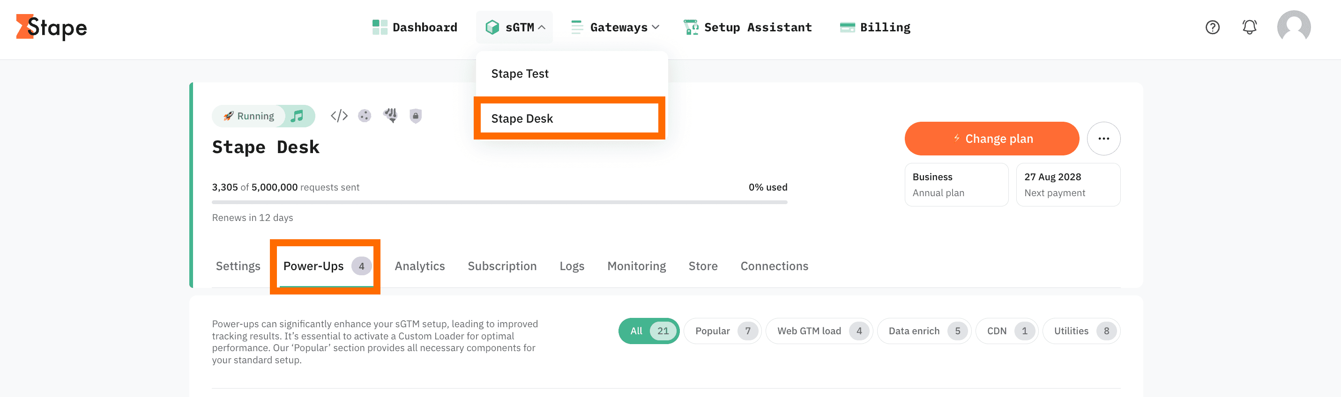Click the requests usage progress bar
Image resolution: width=1341 pixels, height=397 pixels.
499,202
